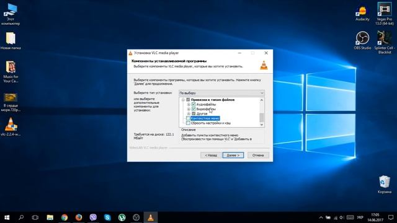Image resolution: width=397 pixels, height=223 pixels.
Task: Launch the OBS Studio desktop shortcut
Action: coord(362,40)
